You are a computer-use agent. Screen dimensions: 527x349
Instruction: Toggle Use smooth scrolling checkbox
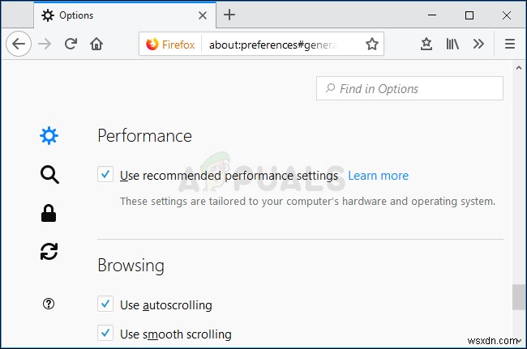tap(105, 333)
